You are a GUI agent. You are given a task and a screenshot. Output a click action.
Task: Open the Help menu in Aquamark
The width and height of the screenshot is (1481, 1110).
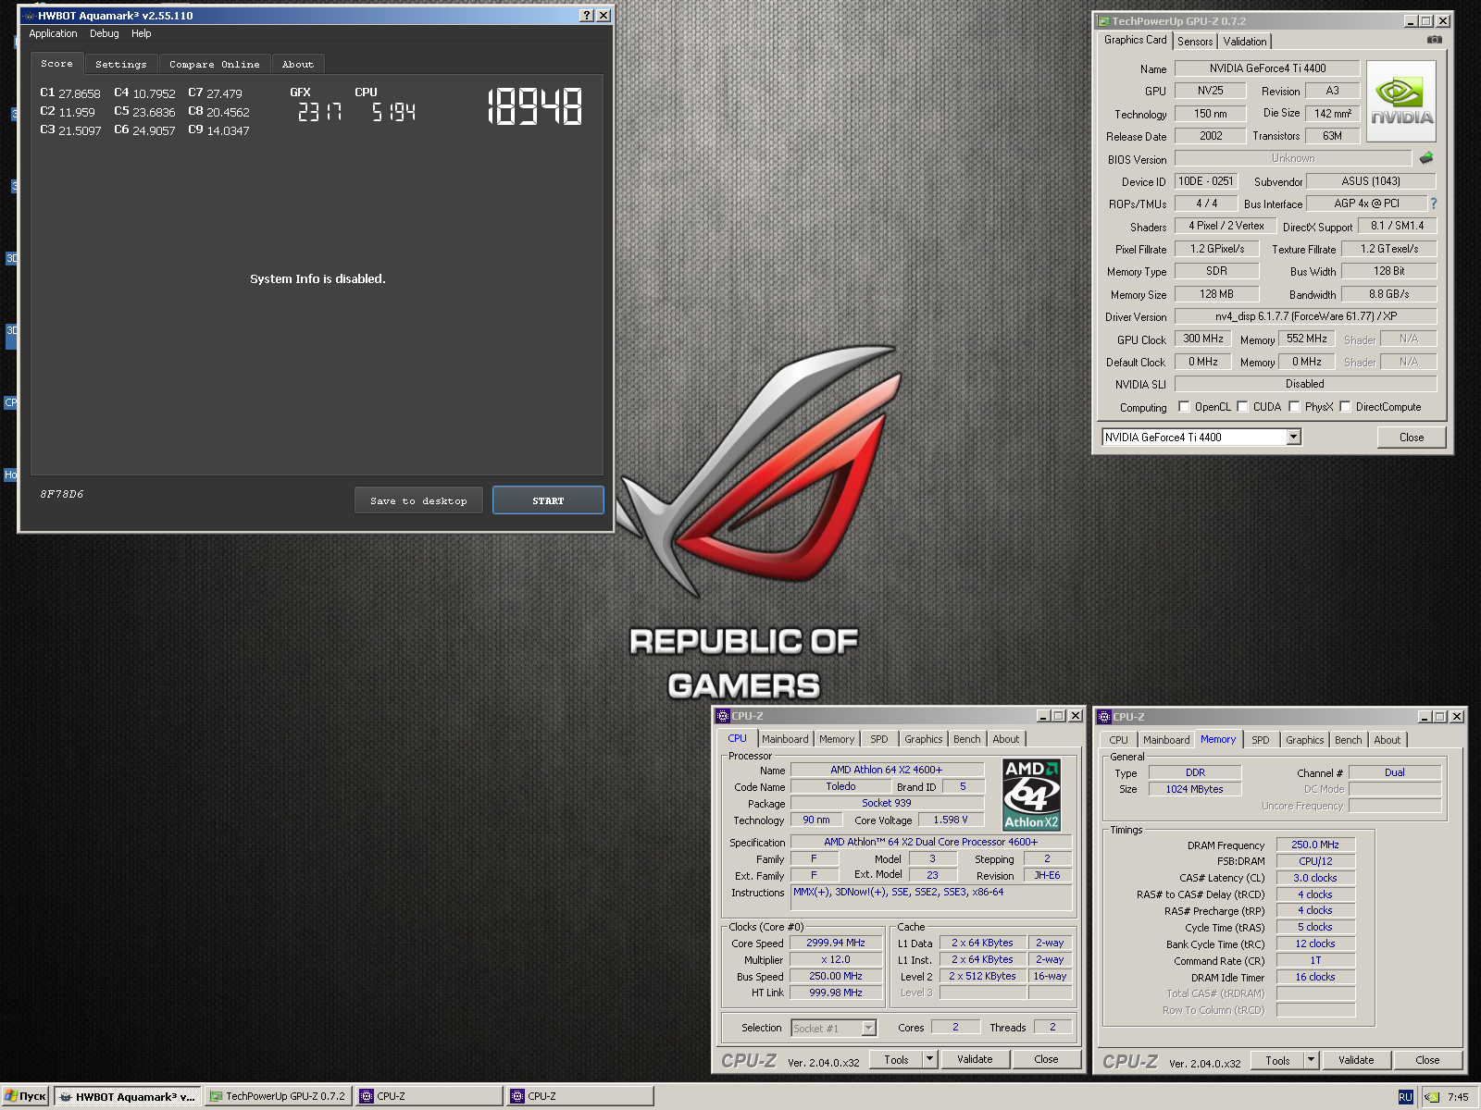[x=142, y=33]
